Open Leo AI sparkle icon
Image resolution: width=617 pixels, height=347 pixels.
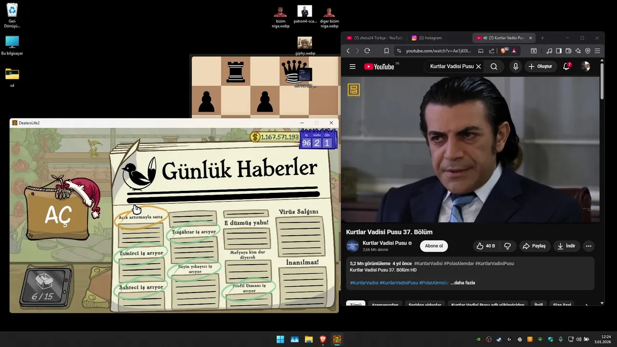pos(578,51)
